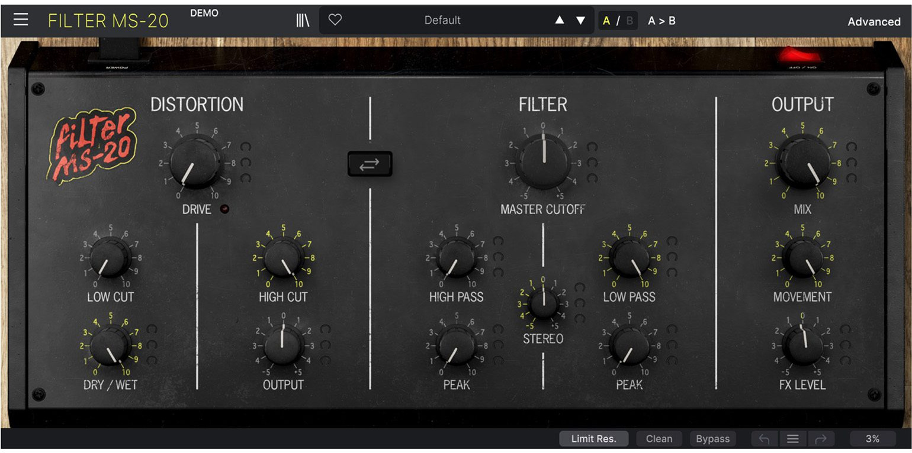The image size is (912, 453).
Task: Click the FX Level knob
Action: point(803,345)
